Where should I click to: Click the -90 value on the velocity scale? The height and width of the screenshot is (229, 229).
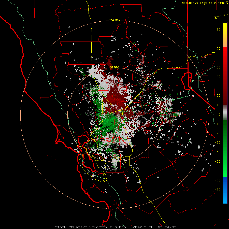(218, 199)
